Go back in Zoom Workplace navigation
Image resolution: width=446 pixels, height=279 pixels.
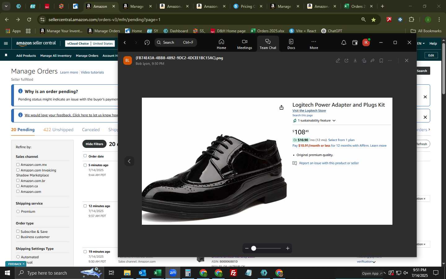[125, 42]
